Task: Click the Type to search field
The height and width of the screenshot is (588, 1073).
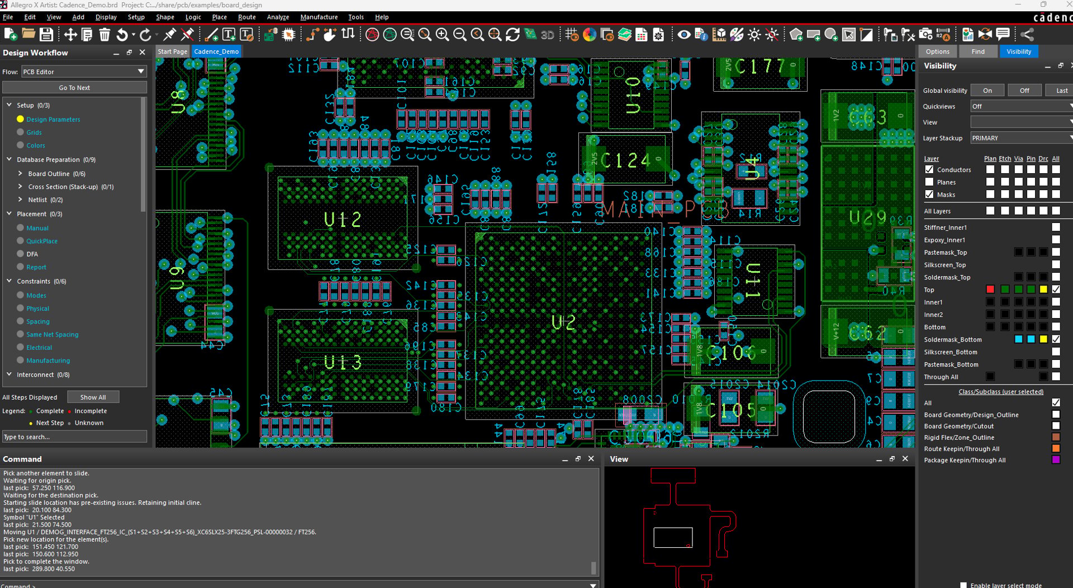Action: (x=74, y=437)
